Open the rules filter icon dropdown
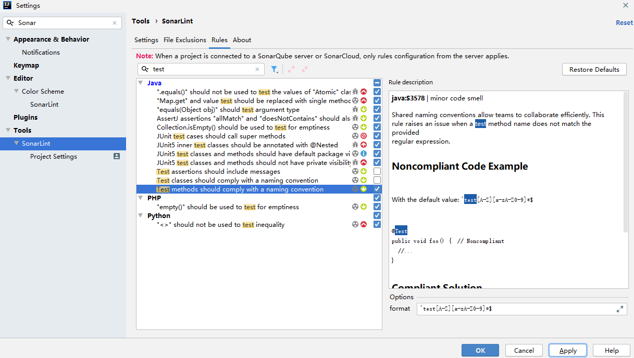This screenshot has height=358, width=634. [275, 69]
